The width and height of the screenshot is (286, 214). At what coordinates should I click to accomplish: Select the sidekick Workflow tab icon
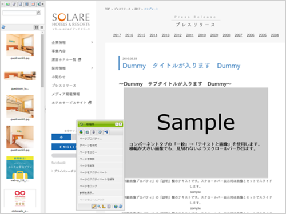(106, 132)
